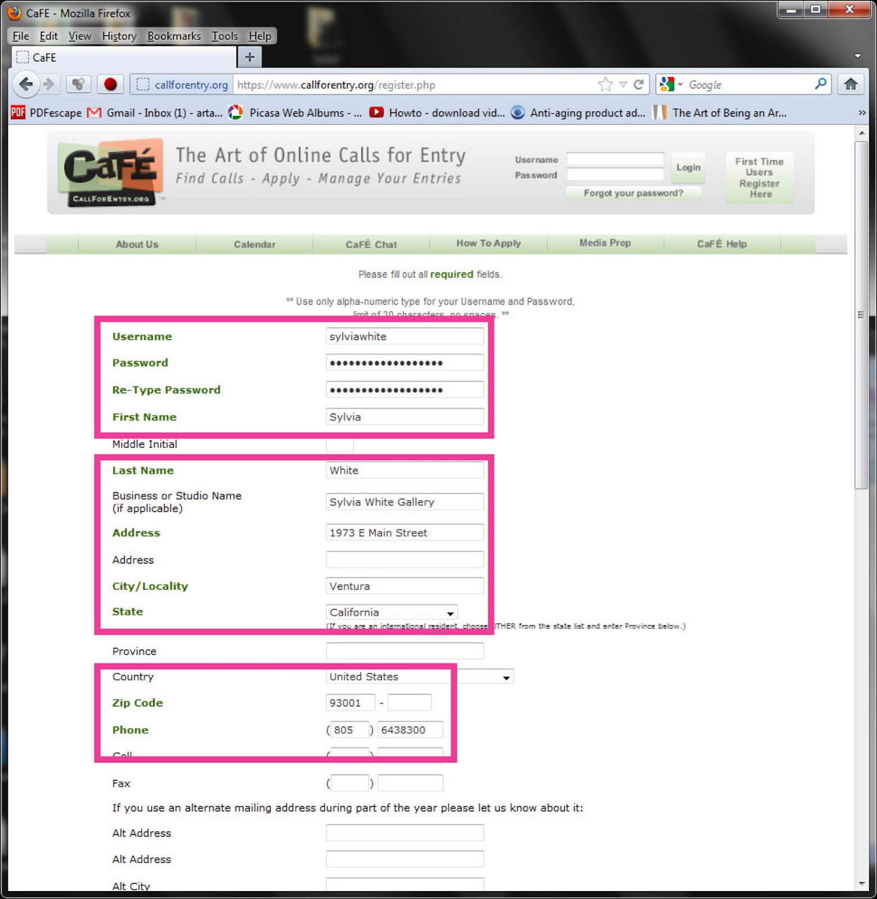Click the search magnifier icon
Screen dimensions: 877x899
click(820, 84)
